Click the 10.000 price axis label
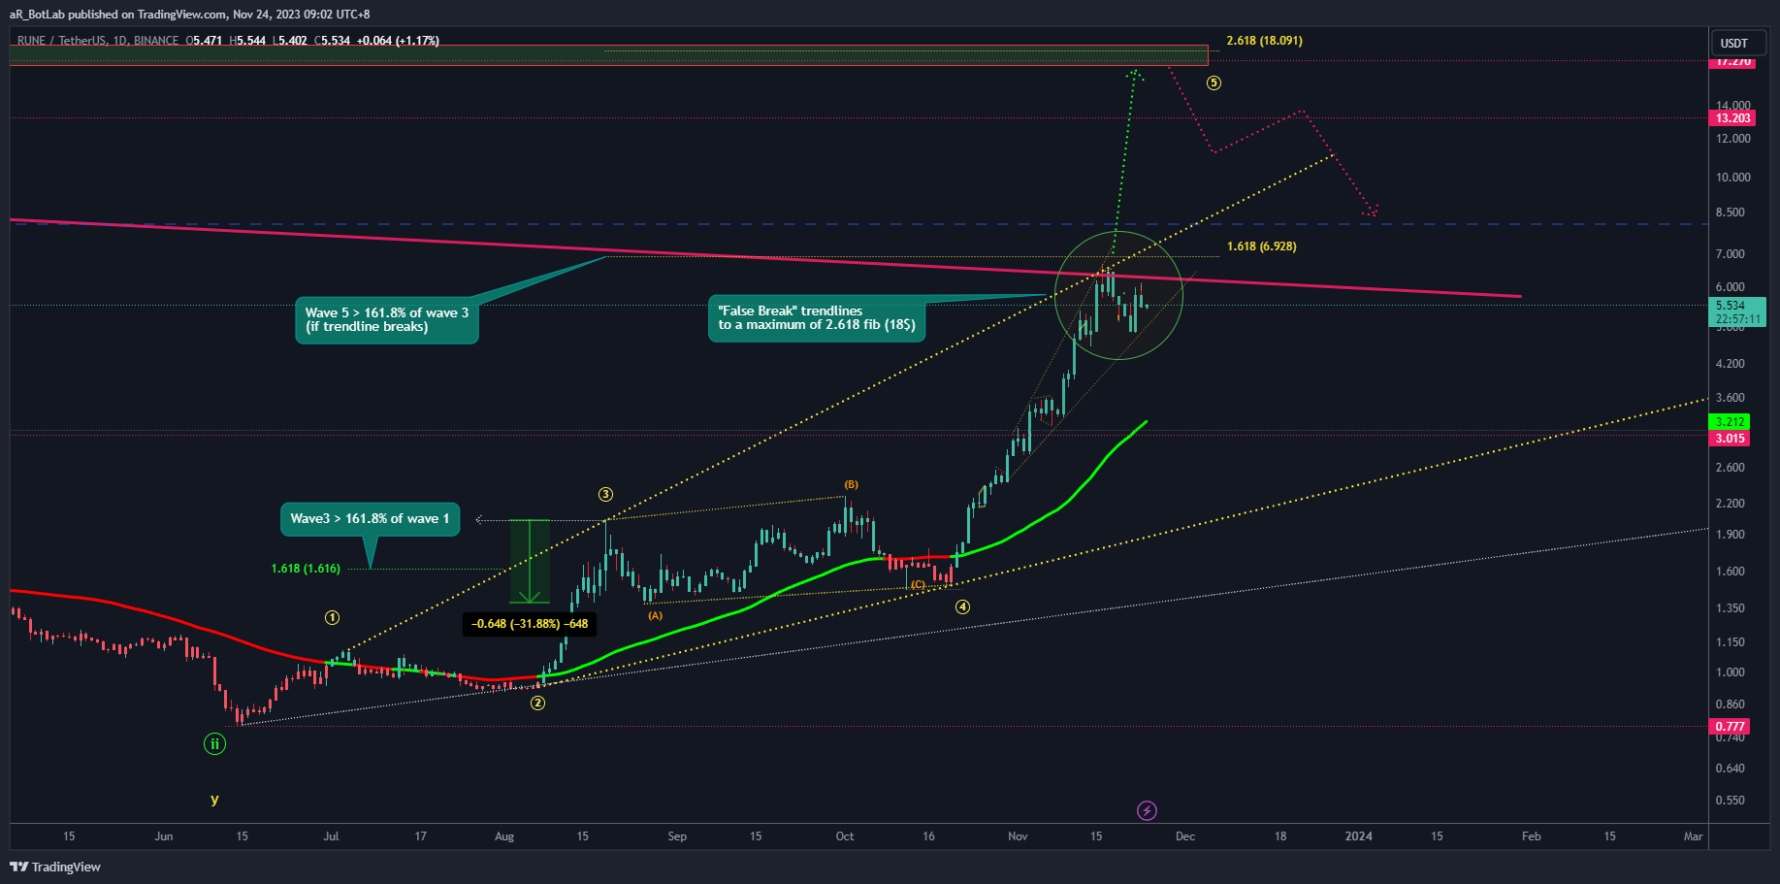The height and width of the screenshot is (884, 1780). (1732, 178)
